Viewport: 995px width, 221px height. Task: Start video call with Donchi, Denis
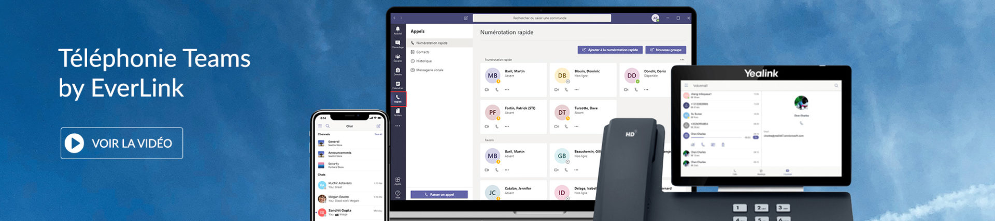[626, 90]
